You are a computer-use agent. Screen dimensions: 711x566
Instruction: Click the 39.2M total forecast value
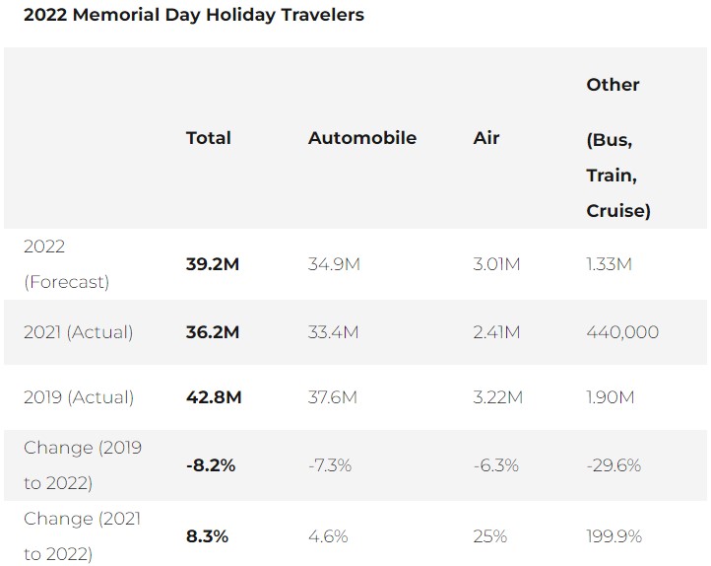(x=213, y=264)
